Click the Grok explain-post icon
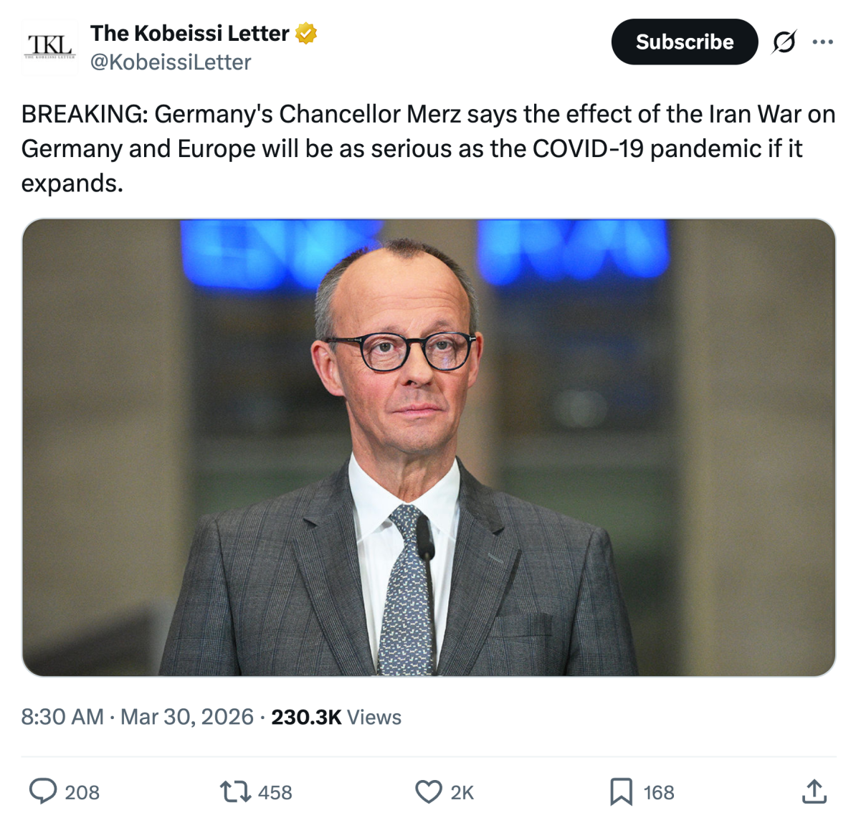Screen dimensions: 856x823 (784, 42)
